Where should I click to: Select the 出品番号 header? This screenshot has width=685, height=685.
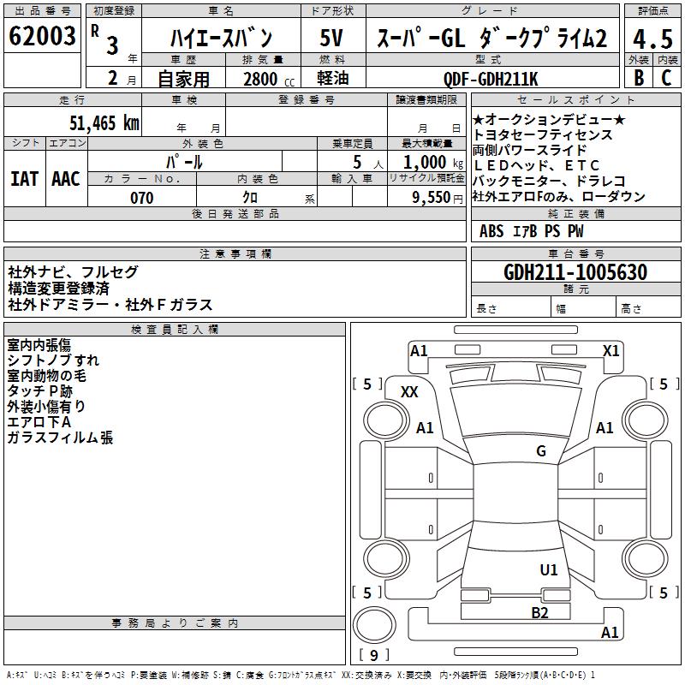42,11
